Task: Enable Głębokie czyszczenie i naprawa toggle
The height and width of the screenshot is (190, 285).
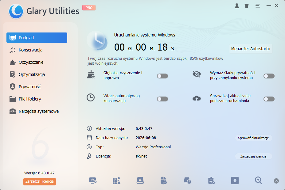Action: [x=162, y=76]
